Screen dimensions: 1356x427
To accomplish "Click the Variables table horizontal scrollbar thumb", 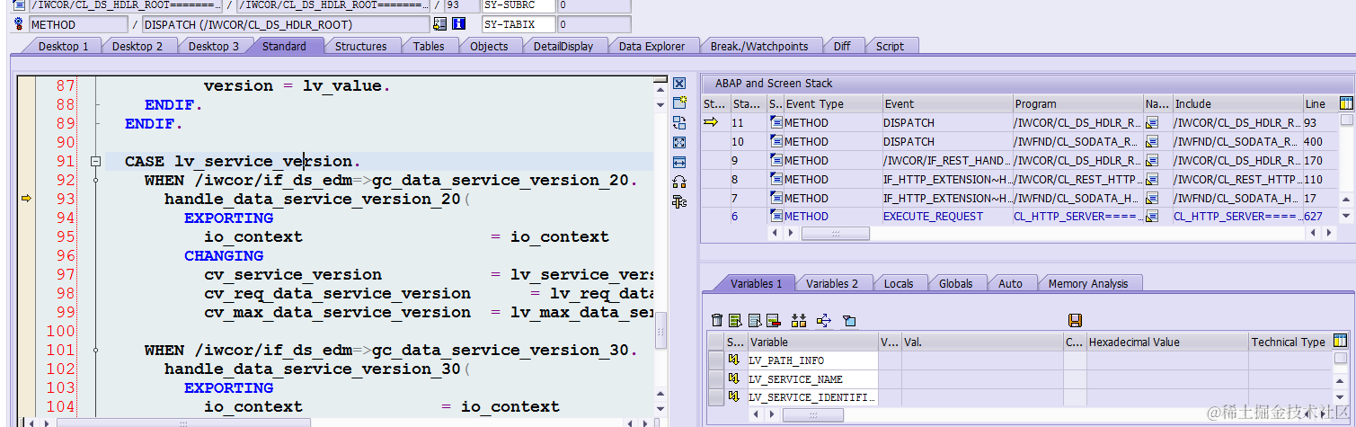I will coord(812,414).
